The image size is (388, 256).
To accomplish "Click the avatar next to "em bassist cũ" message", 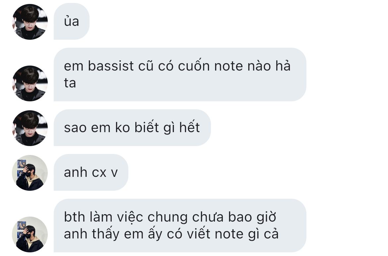I will pyautogui.click(x=30, y=83).
